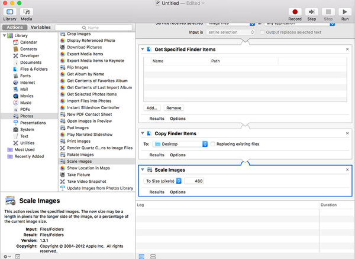Image resolution: width=355 pixels, height=259 pixels.
Task: Open Results of Get Specified Finder Items
Action: 157,119
